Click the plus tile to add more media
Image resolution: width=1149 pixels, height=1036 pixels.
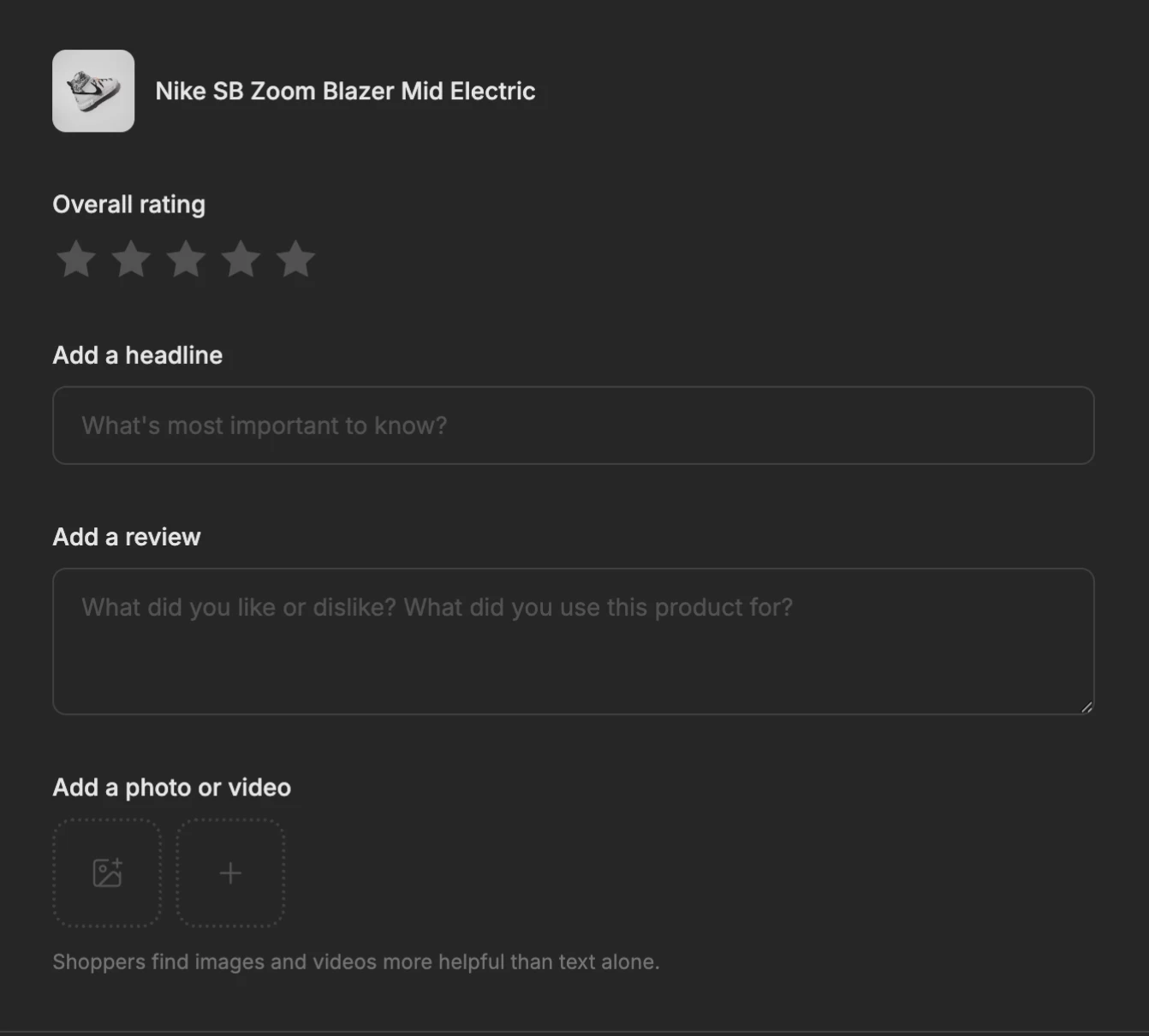[x=229, y=874]
